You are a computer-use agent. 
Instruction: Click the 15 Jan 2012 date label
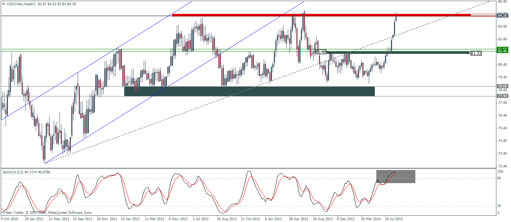pyautogui.click(x=130, y=219)
